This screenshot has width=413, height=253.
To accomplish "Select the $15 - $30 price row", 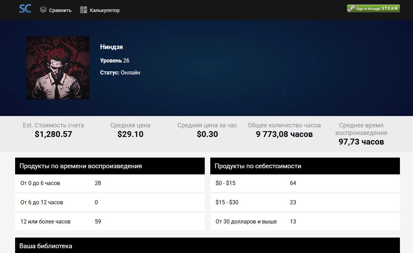I will [x=305, y=203].
